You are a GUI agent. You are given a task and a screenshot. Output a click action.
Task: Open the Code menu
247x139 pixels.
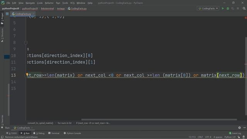[x=40, y=3]
